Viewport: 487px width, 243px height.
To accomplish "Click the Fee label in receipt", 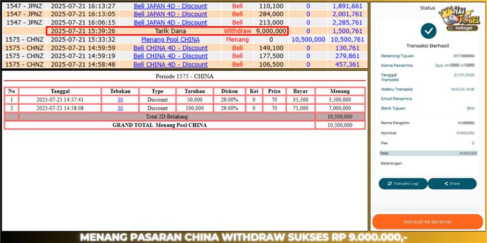I will pos(384,143).
